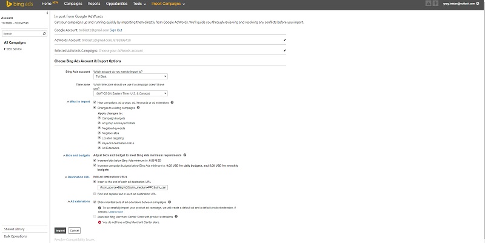Click the greg account email in header

(459, 4)
